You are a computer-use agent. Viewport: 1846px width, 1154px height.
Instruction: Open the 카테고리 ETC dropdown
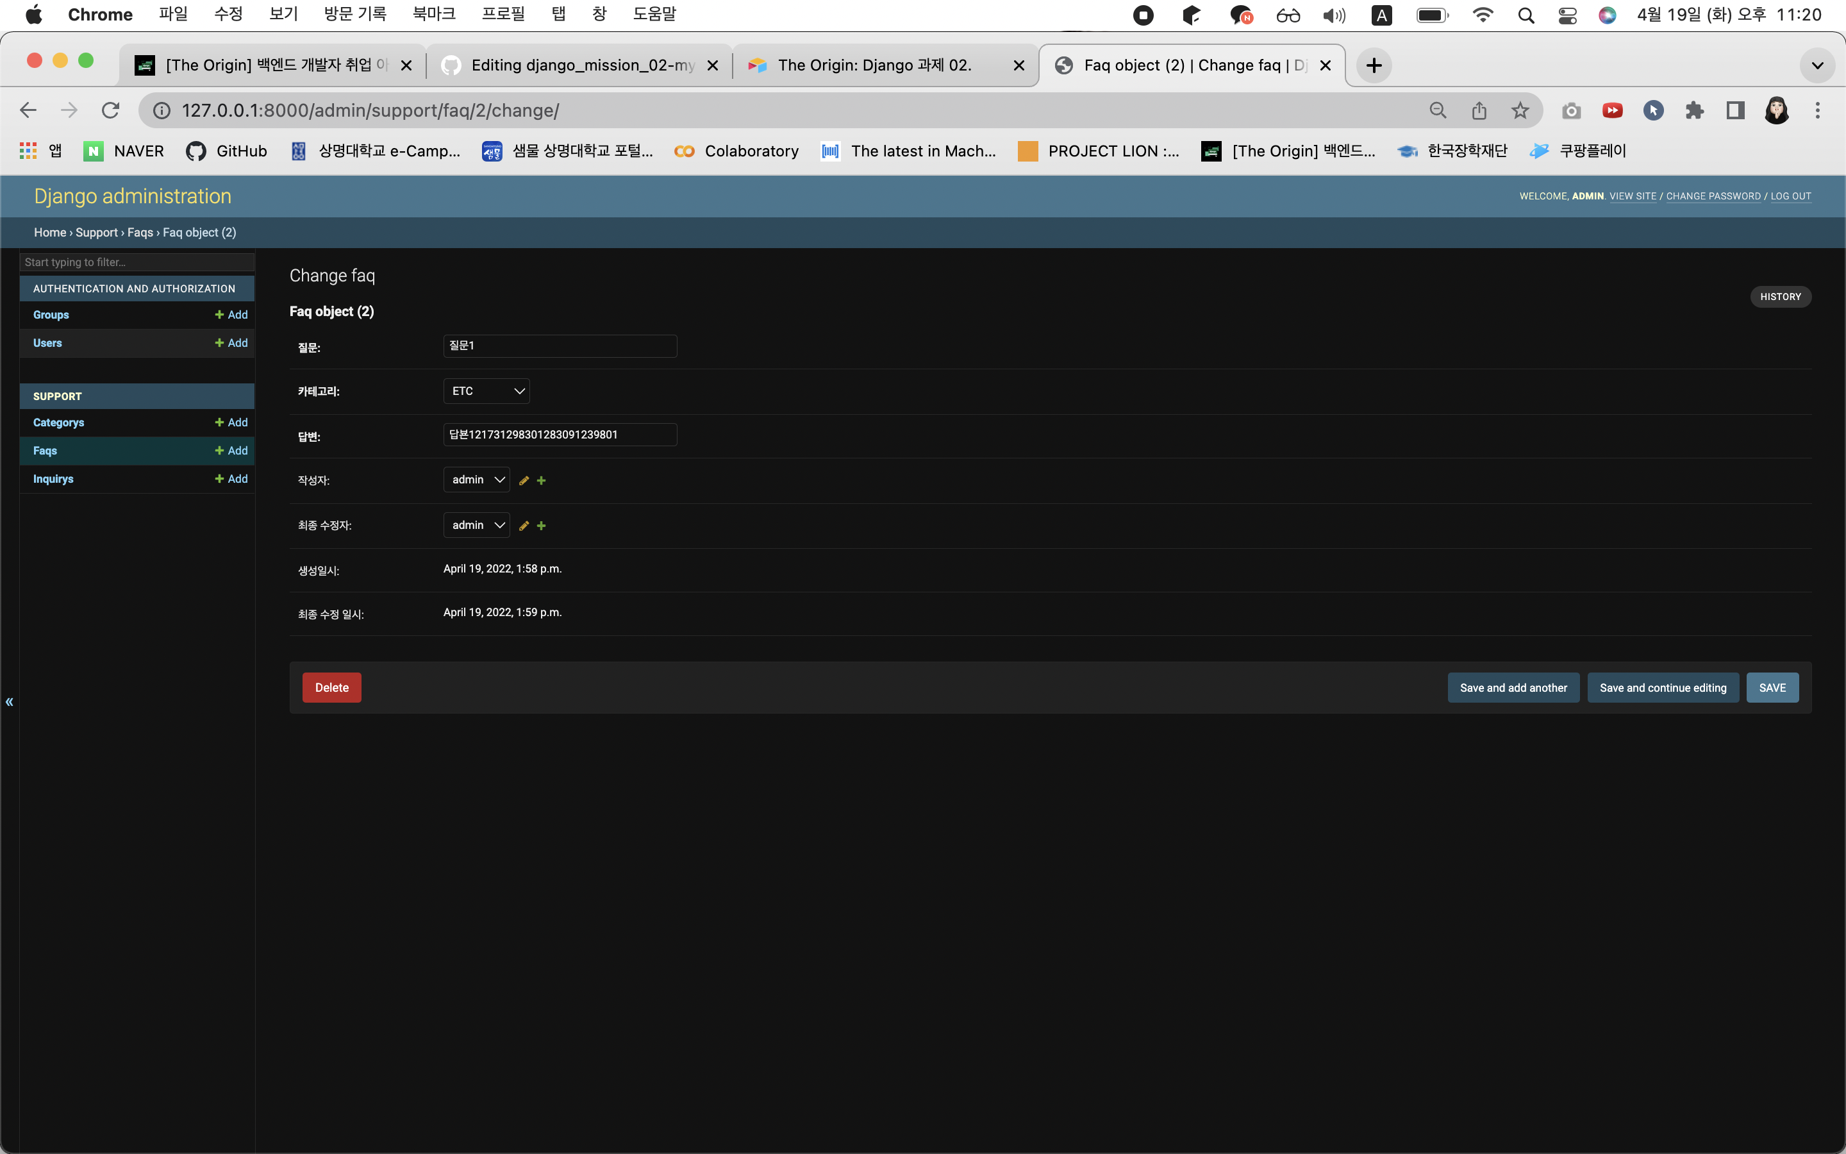click(x=486, y=391)
